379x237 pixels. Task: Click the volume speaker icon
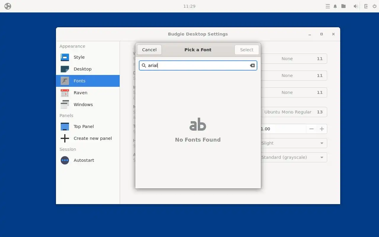click(x=356, y=6)
